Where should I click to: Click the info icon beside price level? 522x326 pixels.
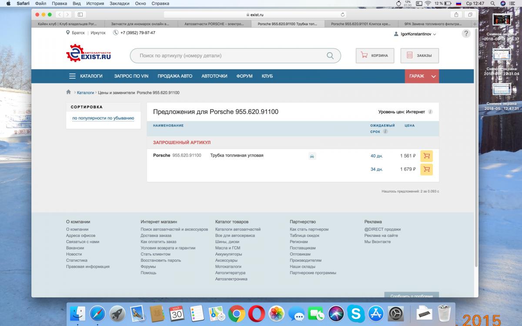(430, 112)
